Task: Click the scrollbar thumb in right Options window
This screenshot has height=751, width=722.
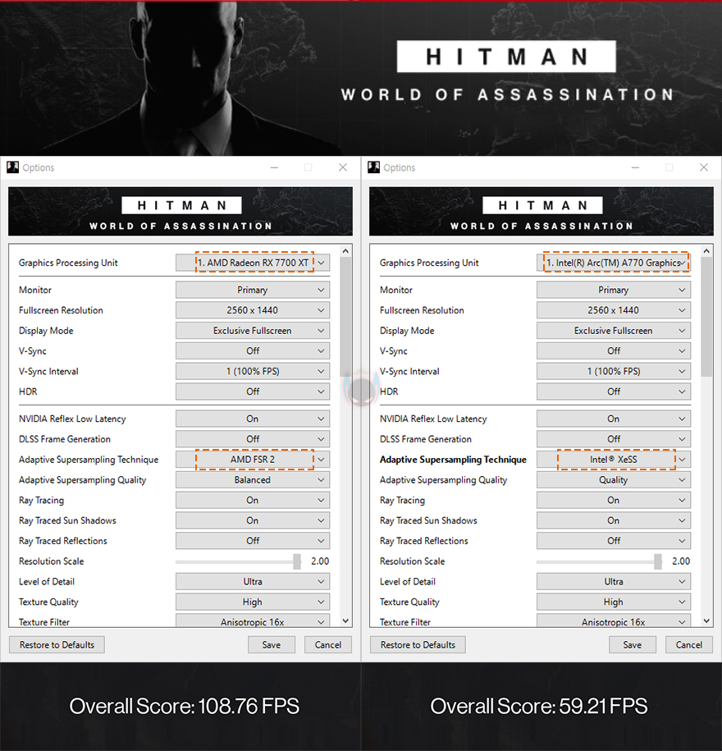Action: (706, 317)
